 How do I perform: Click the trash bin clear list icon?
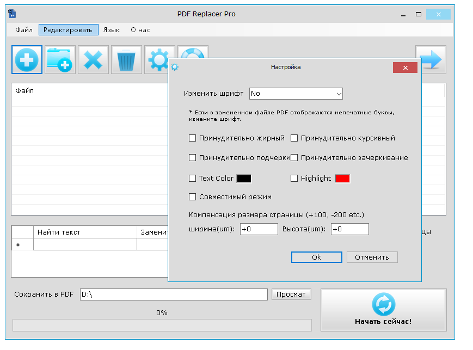click(x=126, y=60)
